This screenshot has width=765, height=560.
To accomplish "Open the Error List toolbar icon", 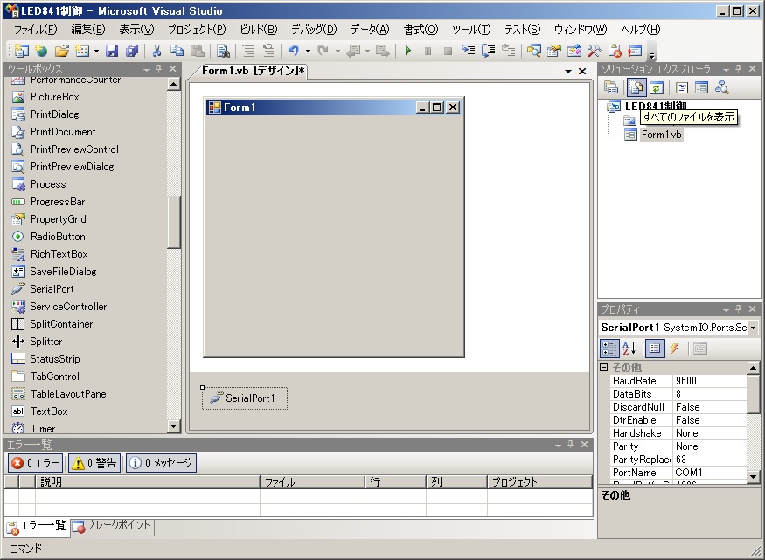I will tap(615, 51).
